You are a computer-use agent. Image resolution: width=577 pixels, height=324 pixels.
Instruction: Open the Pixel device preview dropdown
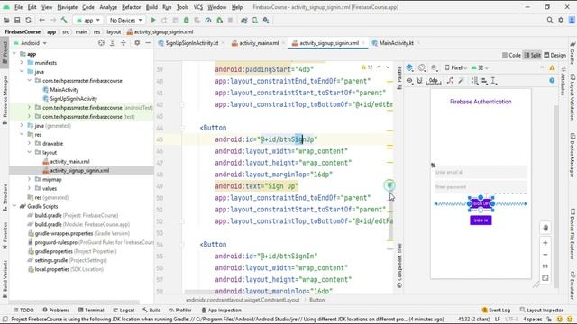click(x=455, y=68)
